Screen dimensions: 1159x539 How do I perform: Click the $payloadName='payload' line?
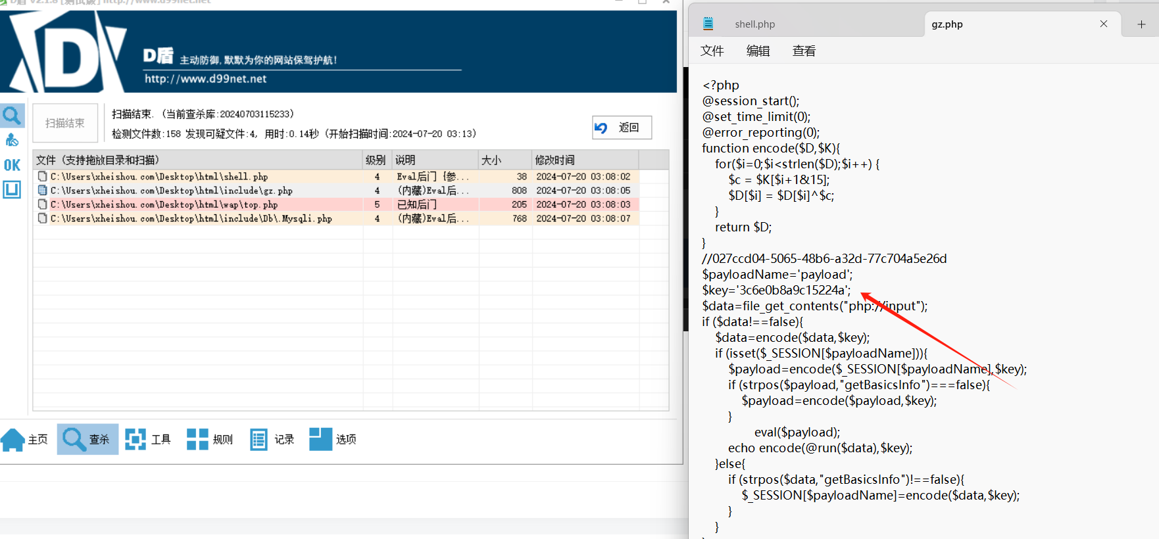tap(777, 274)
